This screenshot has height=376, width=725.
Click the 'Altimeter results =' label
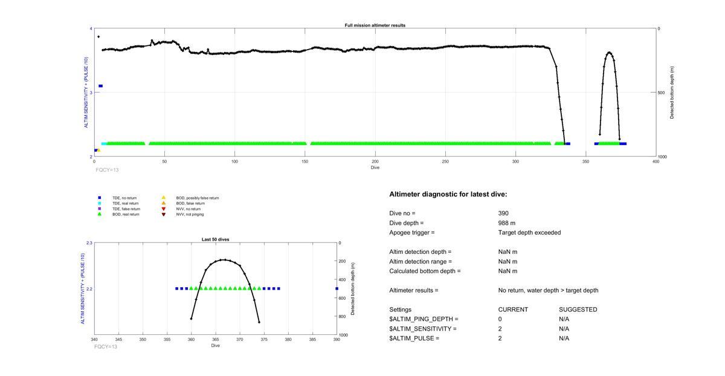414,291
